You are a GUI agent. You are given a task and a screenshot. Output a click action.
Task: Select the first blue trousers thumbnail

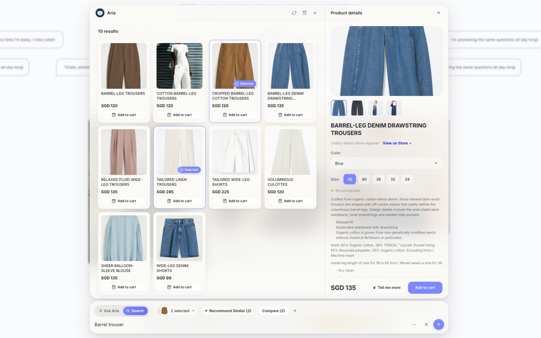tap(339, 108)
